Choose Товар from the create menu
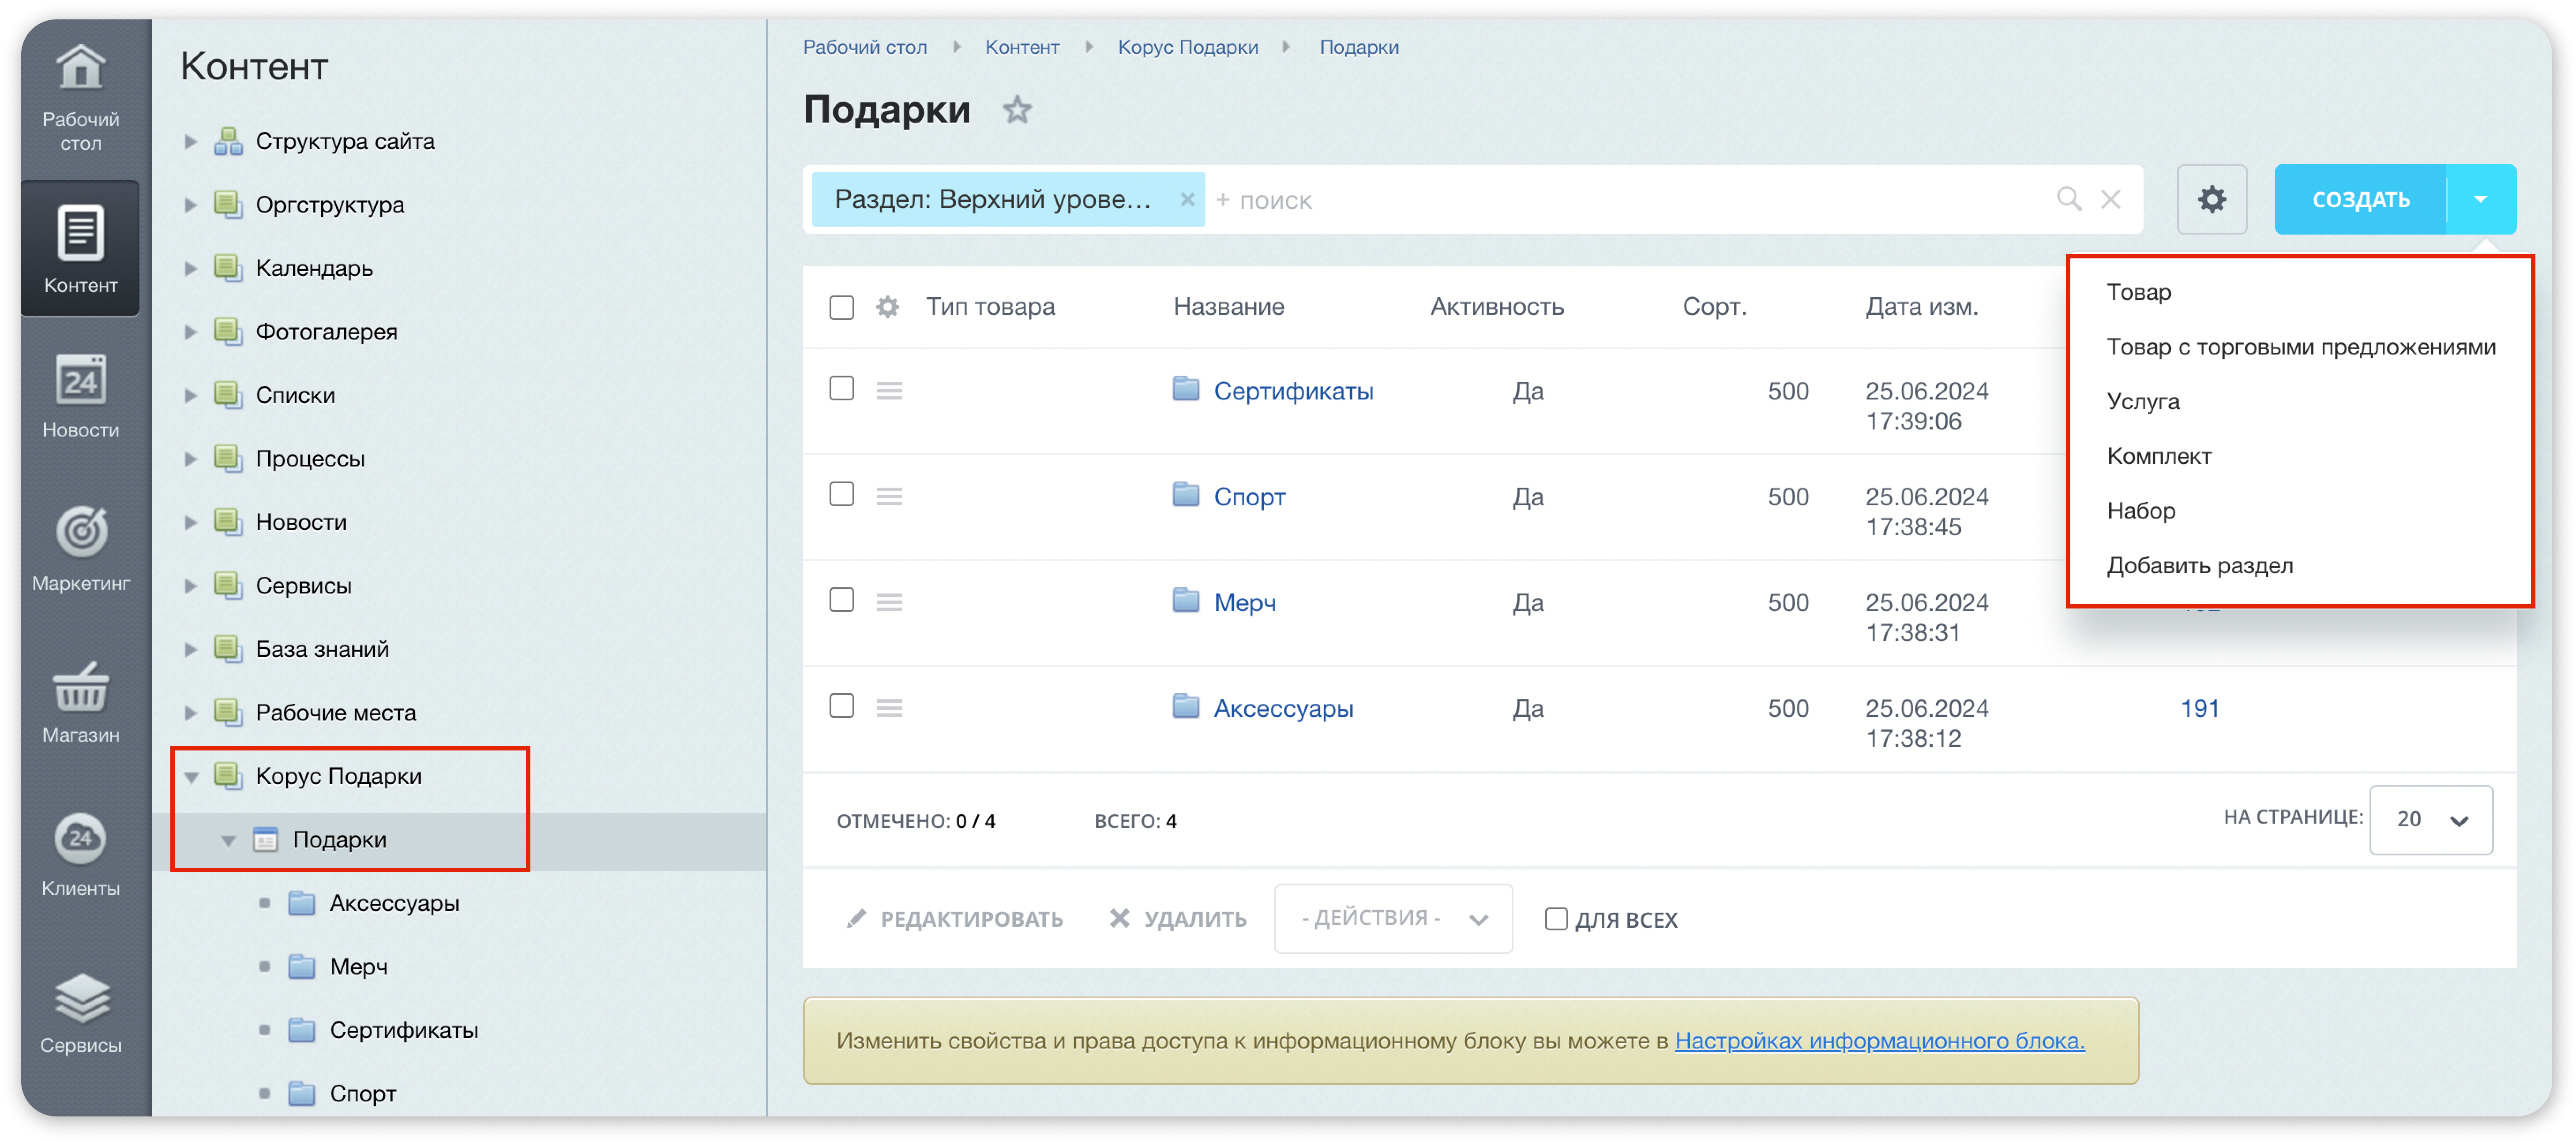2576x1142 pixels. coord(2139,292)
